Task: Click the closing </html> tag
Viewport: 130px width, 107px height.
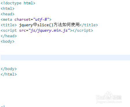Action: pos(9,74)
